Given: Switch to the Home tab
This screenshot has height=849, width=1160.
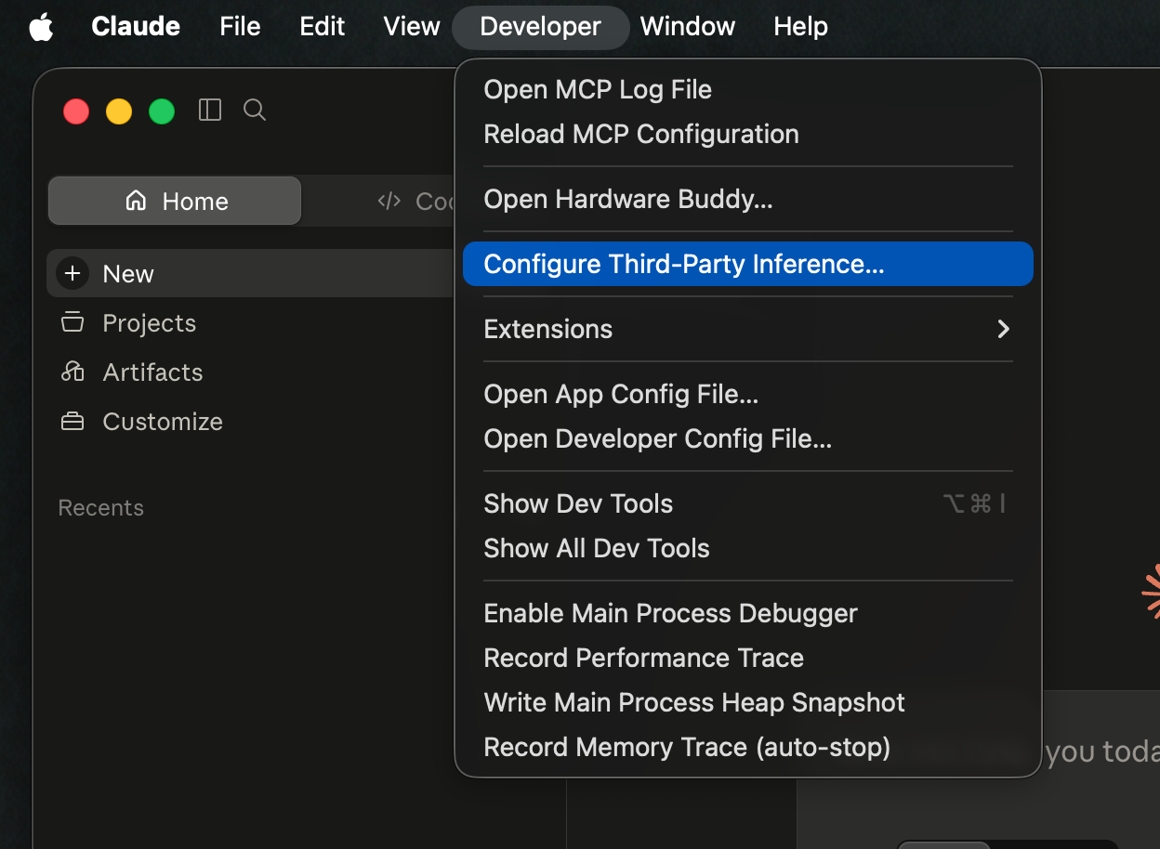Looking at the screenshot, I should (175, 201).
